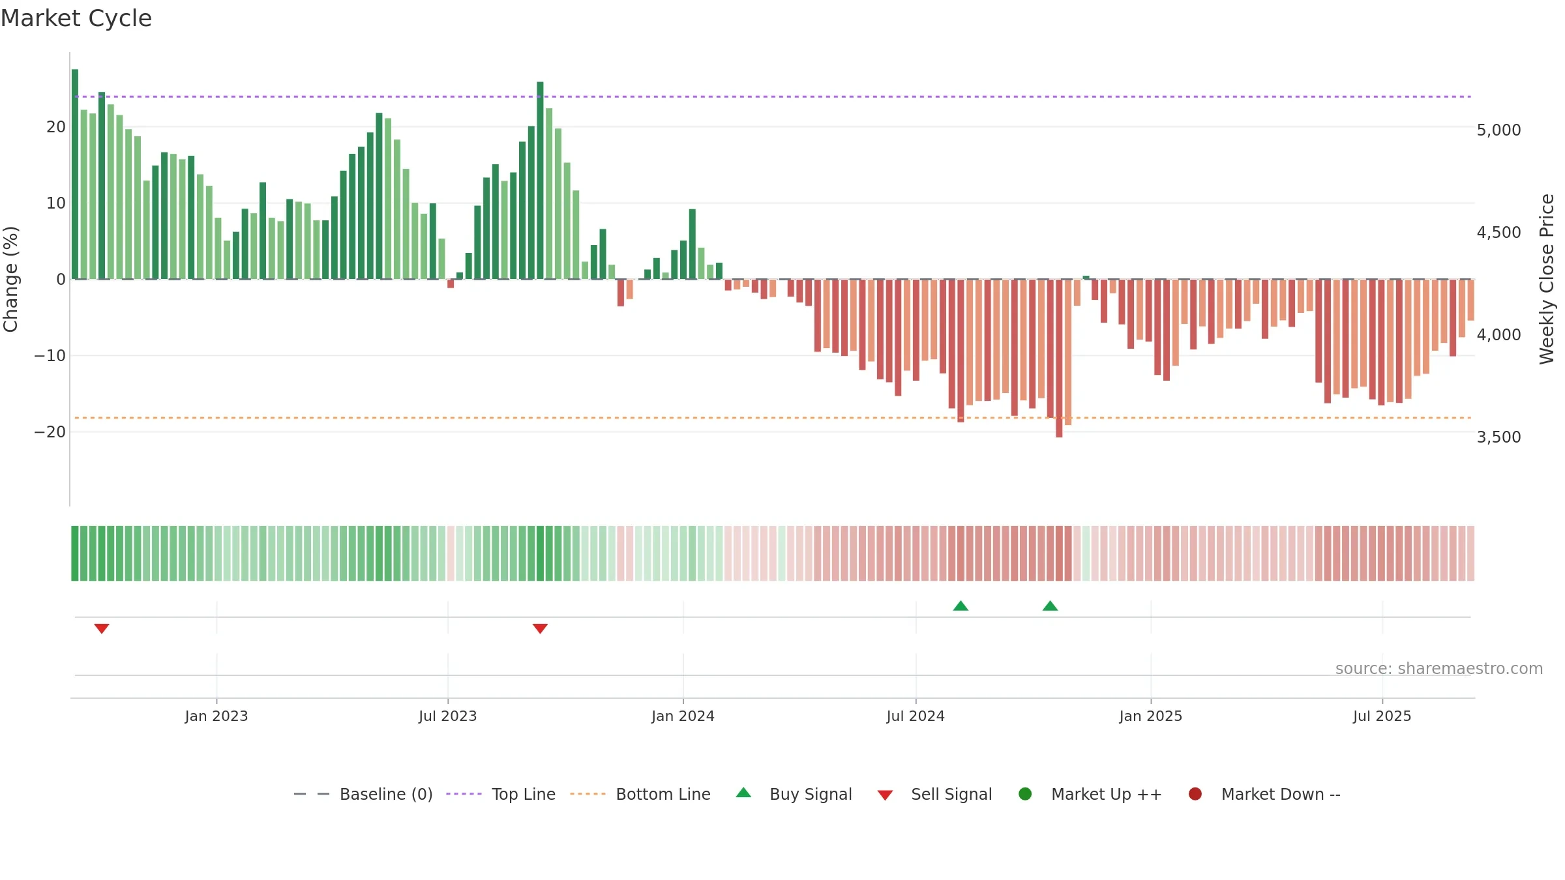
Task: Click the Change (%) axis title
Action: point(10,279)
